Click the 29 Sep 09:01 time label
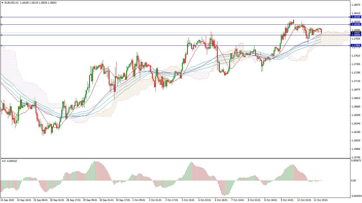Viewport: 362px width, 203px height. pyautogui.click(x=90, y=200)
